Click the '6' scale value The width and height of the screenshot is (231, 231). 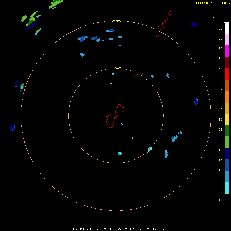[x=221, y=180]
